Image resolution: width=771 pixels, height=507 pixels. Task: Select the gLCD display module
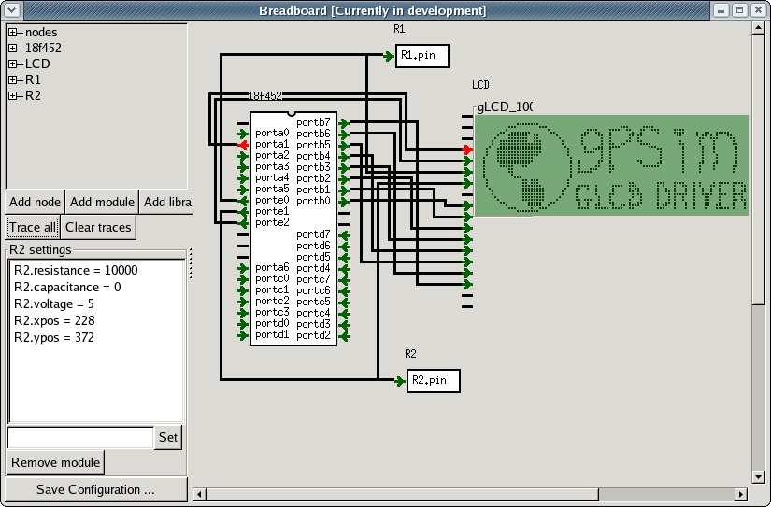[x=611, y=165]
